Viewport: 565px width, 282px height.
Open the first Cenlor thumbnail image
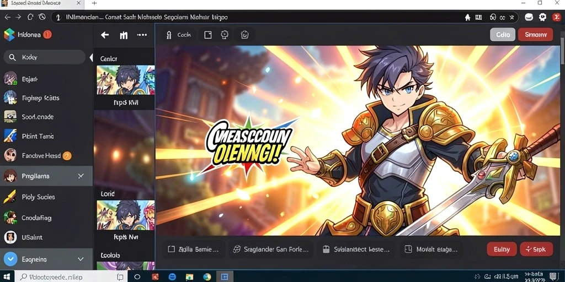click(125, 80)
